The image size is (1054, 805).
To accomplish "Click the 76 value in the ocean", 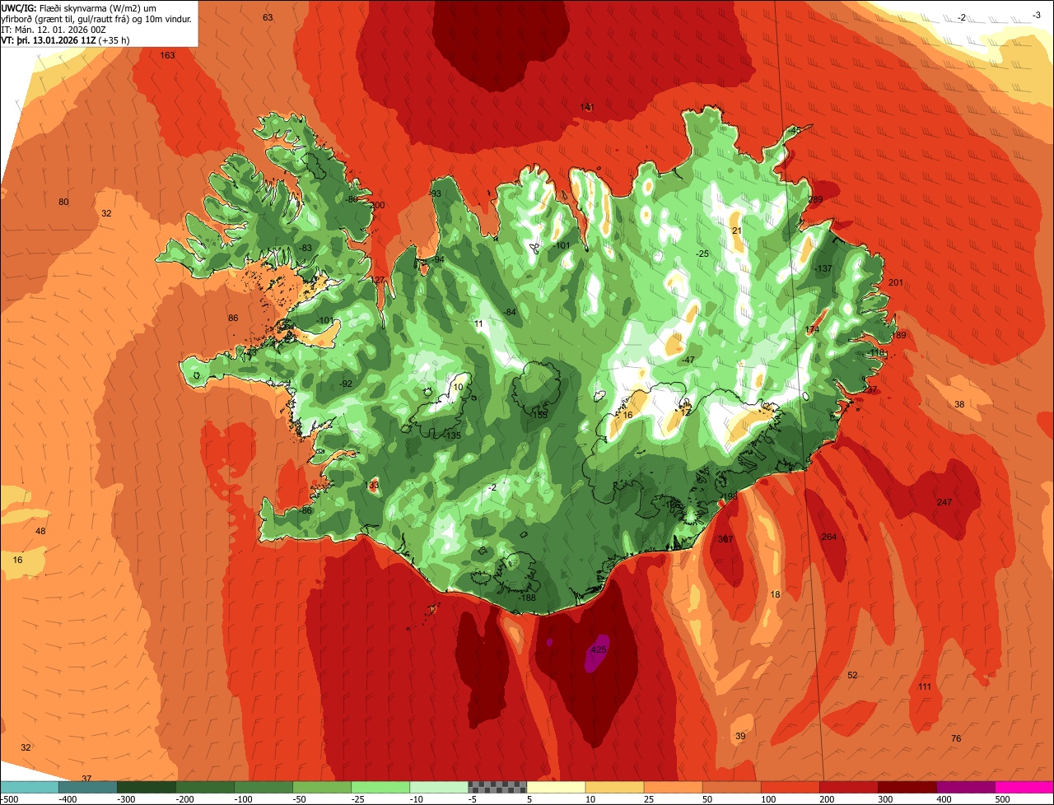I will [x=956, y=738].
